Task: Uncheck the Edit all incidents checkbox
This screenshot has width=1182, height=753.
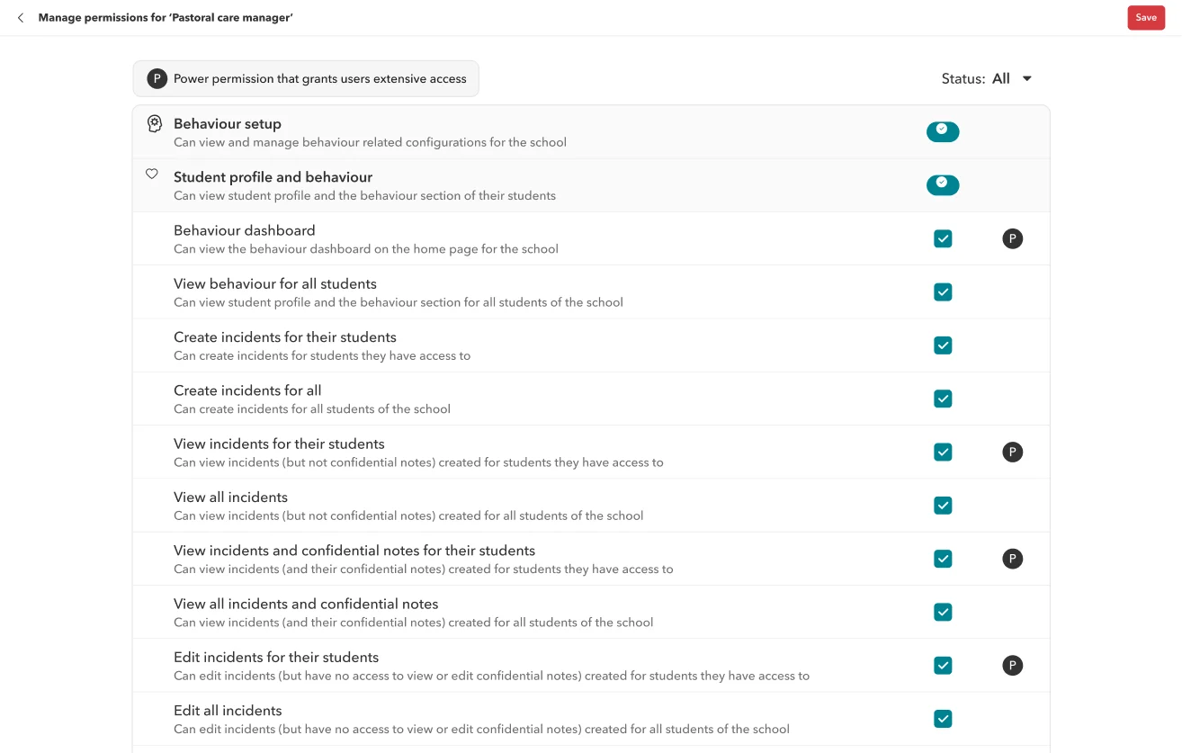Action: (943, 719)
